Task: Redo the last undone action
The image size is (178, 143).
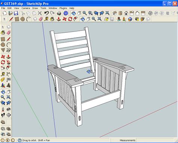Action: [x=52, y=13]
